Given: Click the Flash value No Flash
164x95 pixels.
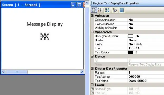Looking at the screenshot, I should (x=135, y=44).
